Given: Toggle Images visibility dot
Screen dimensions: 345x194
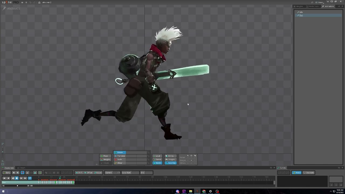Looking at the screenshot, I should [191, 160].
